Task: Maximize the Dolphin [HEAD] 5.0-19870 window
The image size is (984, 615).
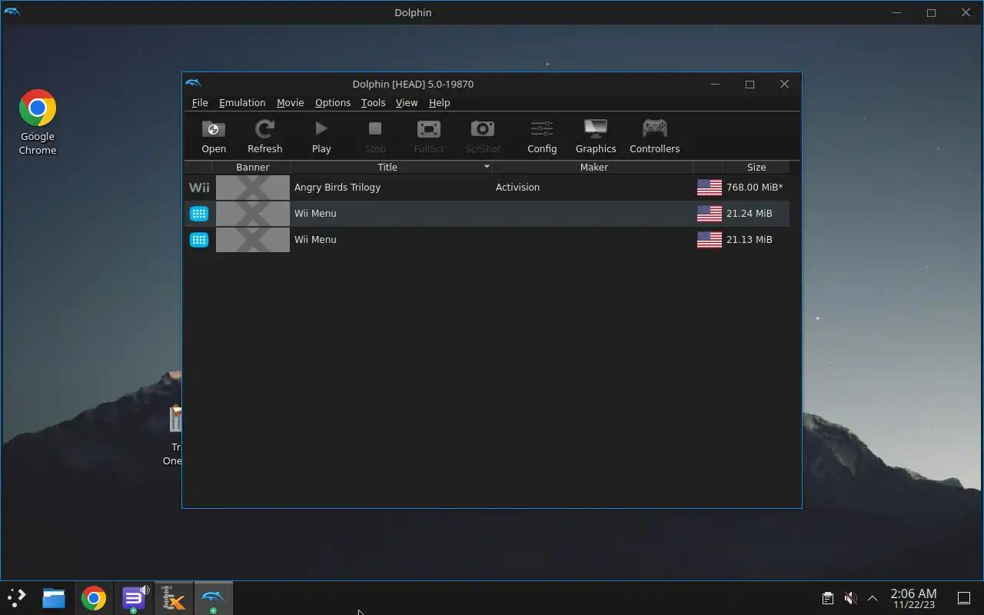Action: [x=750, y=84]
